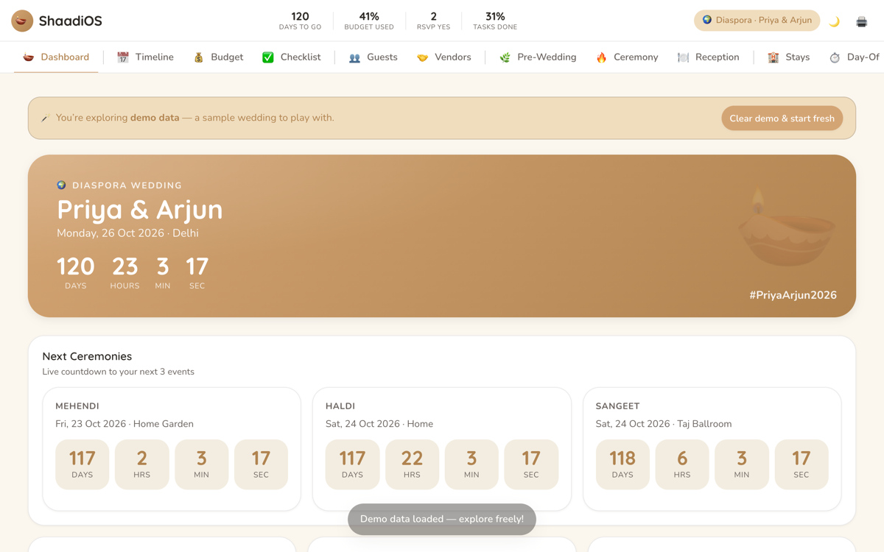Switch to the Guests tab

tap(373, 57)
